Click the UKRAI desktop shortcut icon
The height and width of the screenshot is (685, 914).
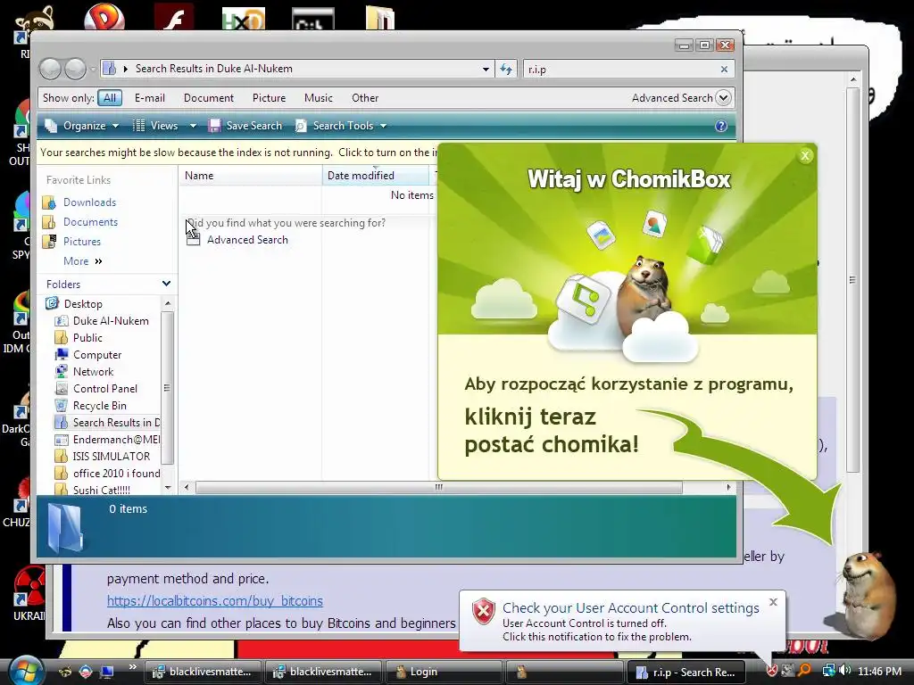coord(28,587)
